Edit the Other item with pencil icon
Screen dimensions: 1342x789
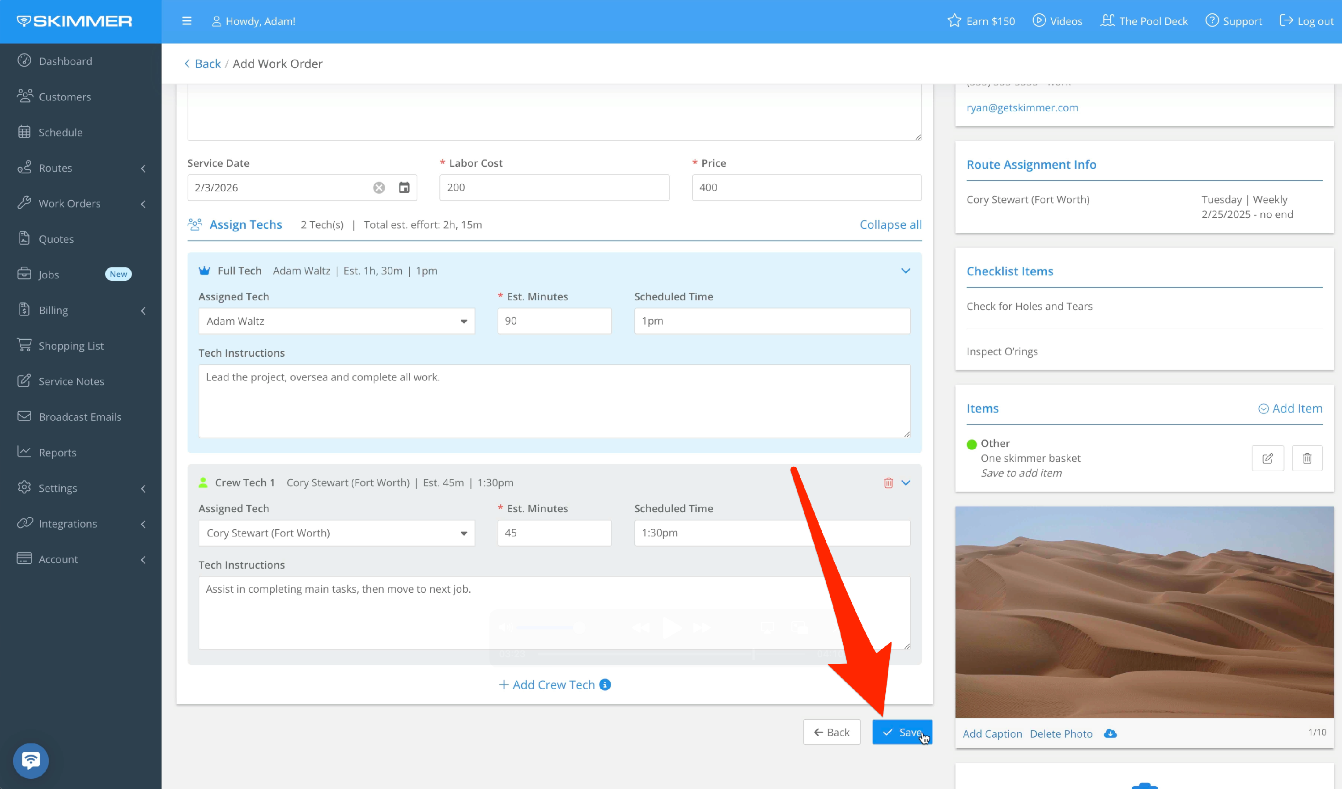1267,459
